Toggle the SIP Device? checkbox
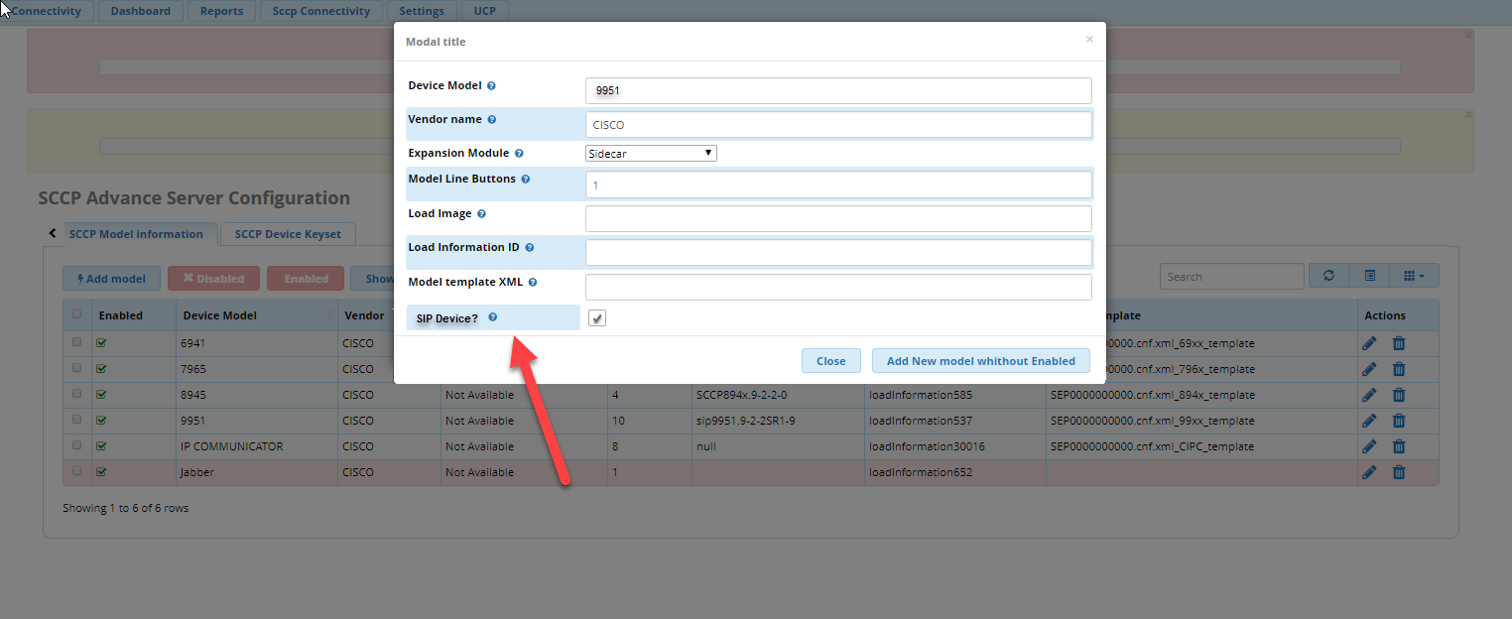Screen dimensions: 1512x619 [x=597, y=318]
